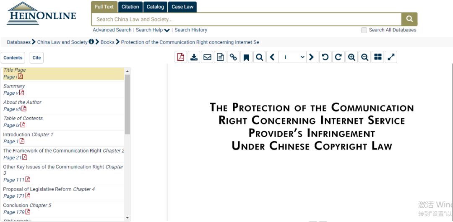Switch to the Citation tab

130,7
